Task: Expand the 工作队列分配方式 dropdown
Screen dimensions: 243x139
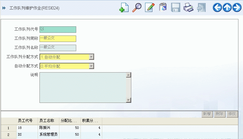Action: [91, 57]
